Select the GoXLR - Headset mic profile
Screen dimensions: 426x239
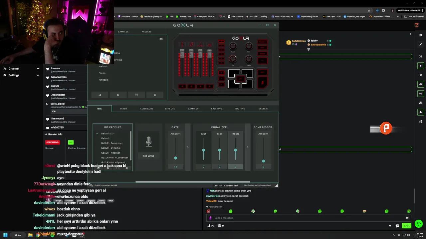pyautogui.click(x=110, y=153)
